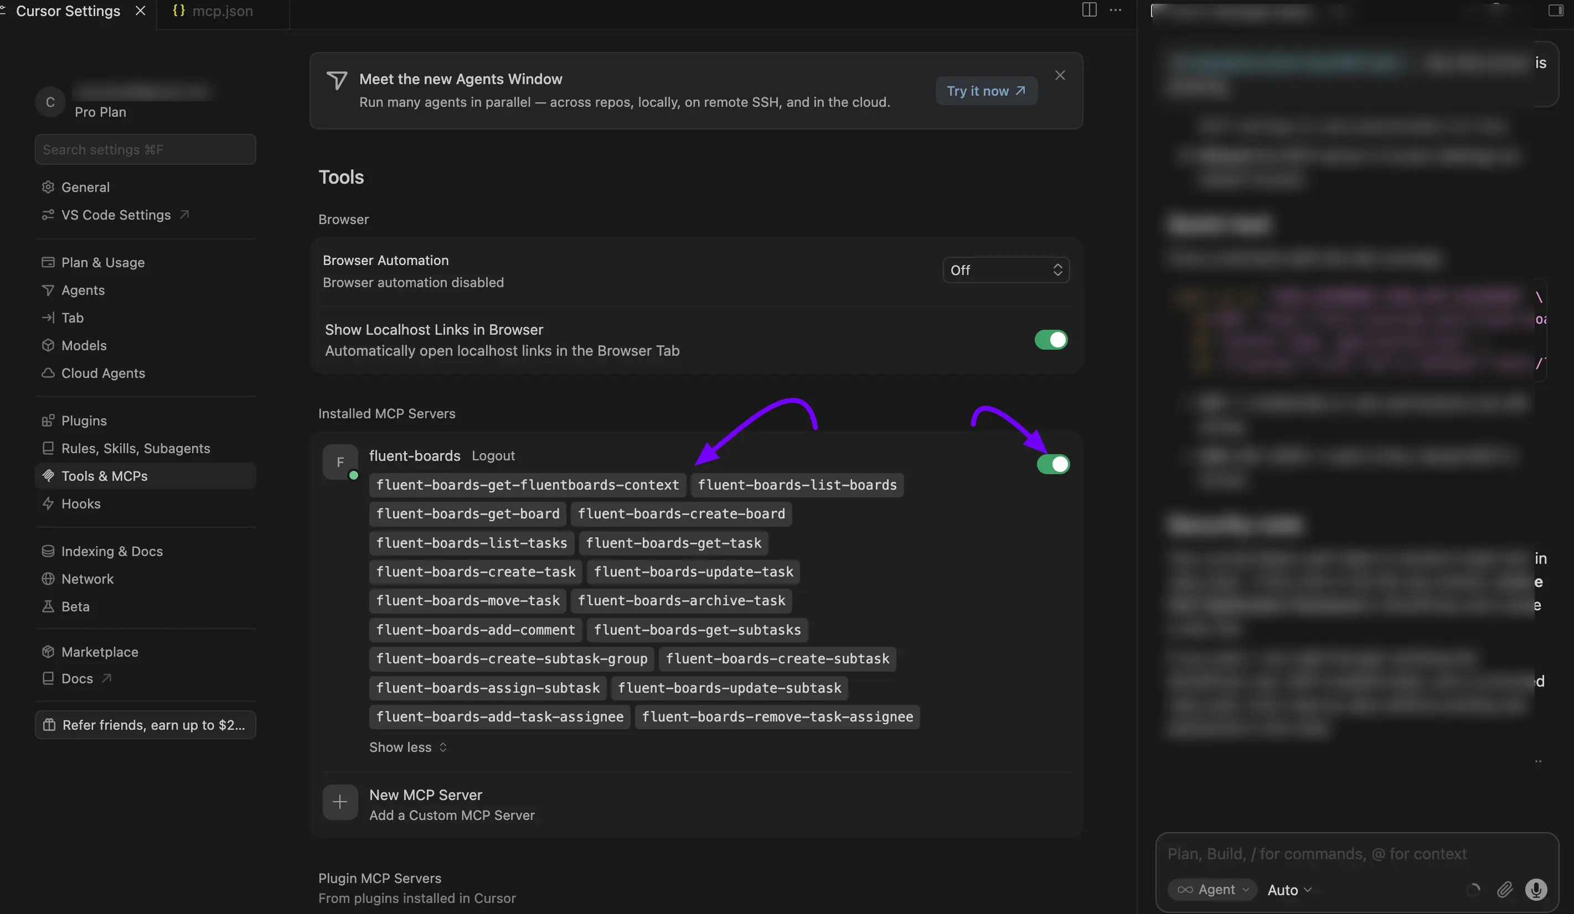Screen dimensions: 1574x914
Task: Click the Try it now button
Action: tap(986, 91)
